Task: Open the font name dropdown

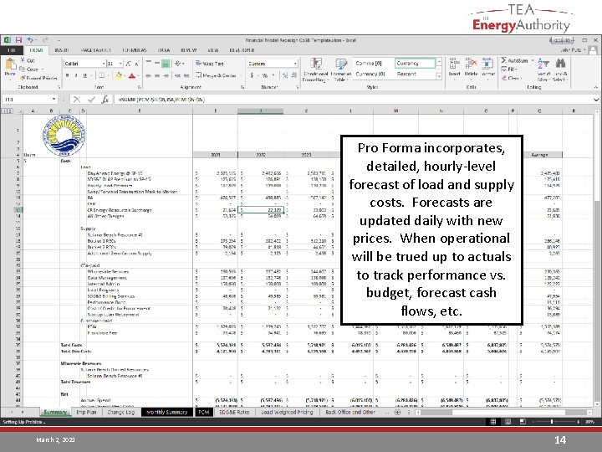Action: pyautogui.click(x=104, y=64)
